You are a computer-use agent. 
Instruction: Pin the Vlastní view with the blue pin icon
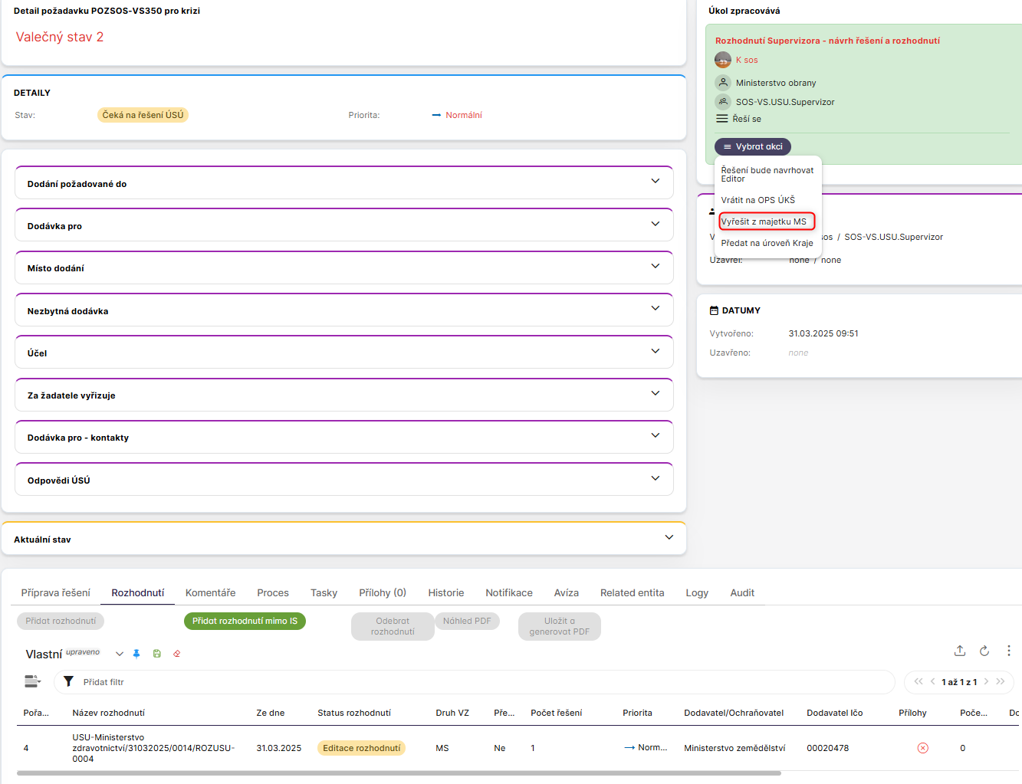tap(136, 654)
